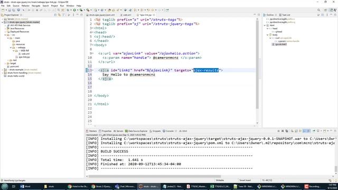Maximize the editor area
This screenshot has height=190, width=338.
[x=259, y=15]
